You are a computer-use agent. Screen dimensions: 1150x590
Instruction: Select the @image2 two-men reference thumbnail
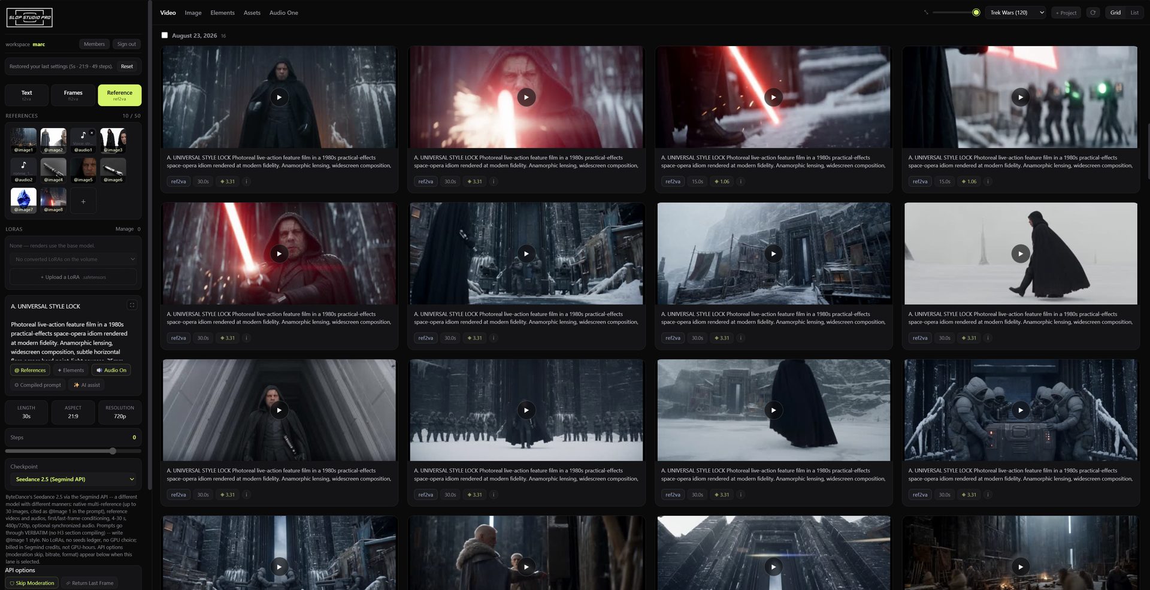pos(53,141)
